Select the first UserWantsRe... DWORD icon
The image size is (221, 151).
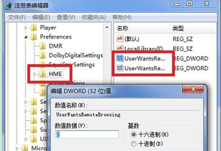click(120, 58)
